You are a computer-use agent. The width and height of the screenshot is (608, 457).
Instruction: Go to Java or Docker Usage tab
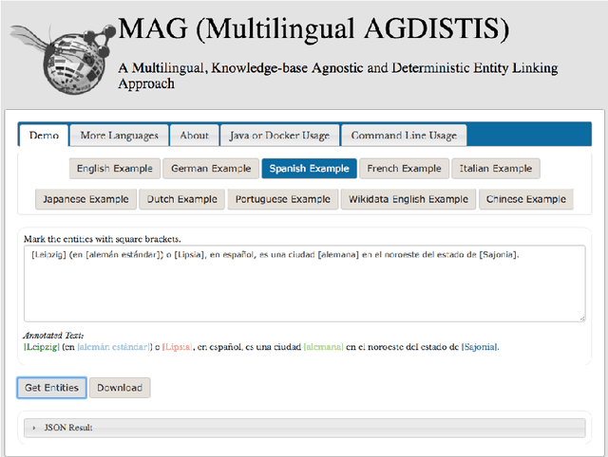(x=278, y=136)
